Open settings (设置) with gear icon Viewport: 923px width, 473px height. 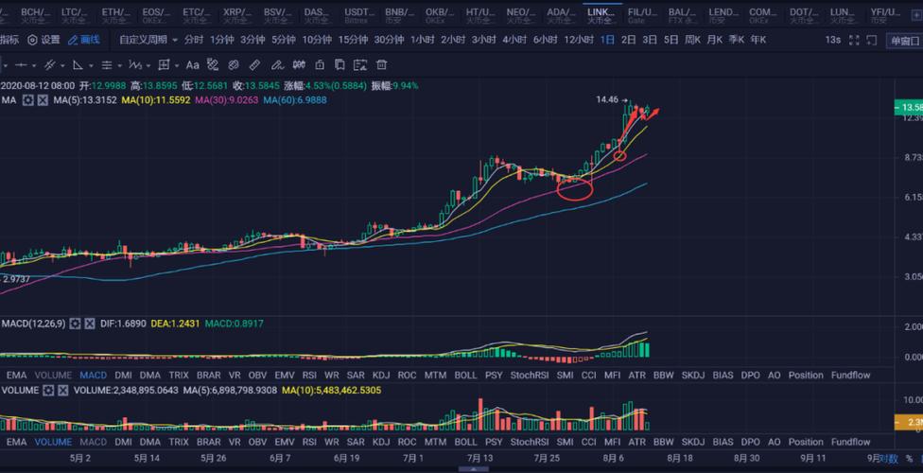[44, 40]
